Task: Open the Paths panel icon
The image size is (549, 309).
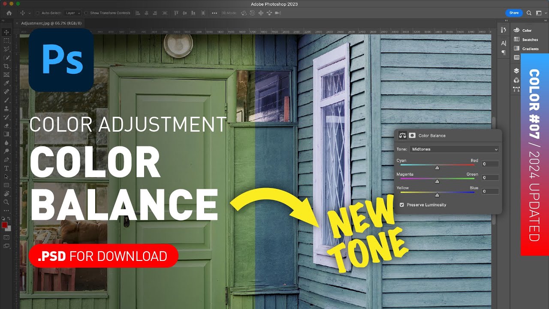Action: [516, 89]
